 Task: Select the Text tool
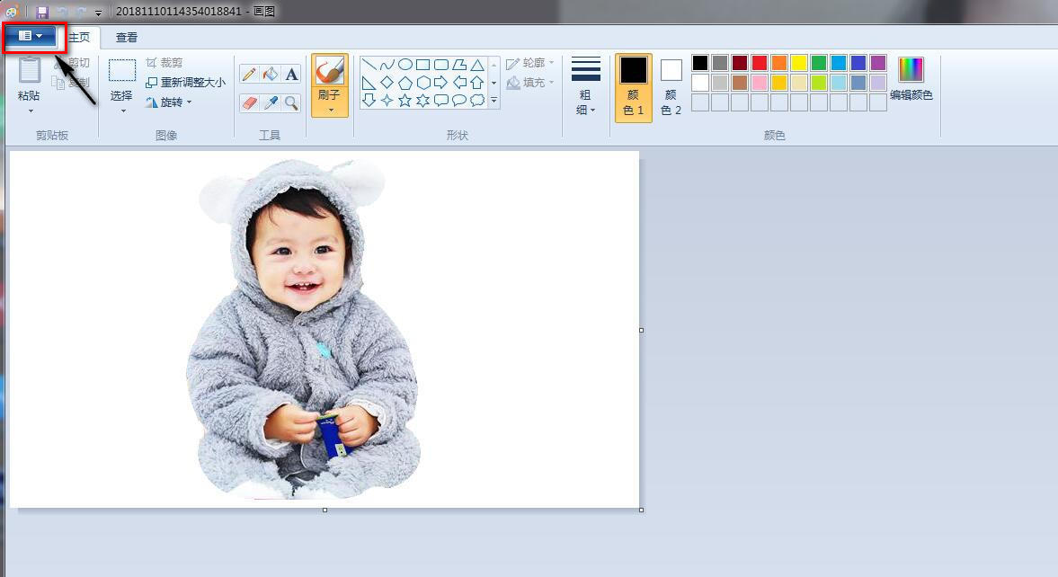291,75
